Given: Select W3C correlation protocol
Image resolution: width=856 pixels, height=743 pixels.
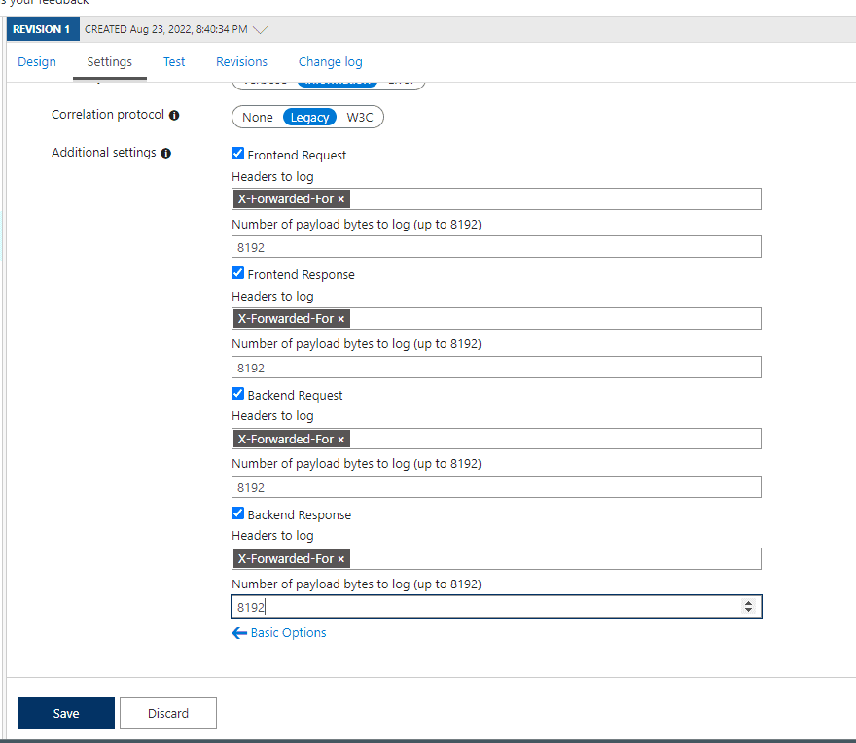Looking at the screenshot, I should click(360, 118).
